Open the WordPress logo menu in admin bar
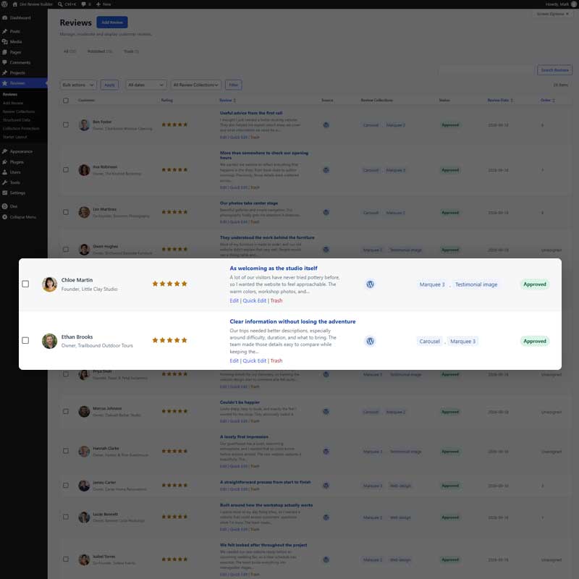 pyautogui.click(x=4, y=4)
